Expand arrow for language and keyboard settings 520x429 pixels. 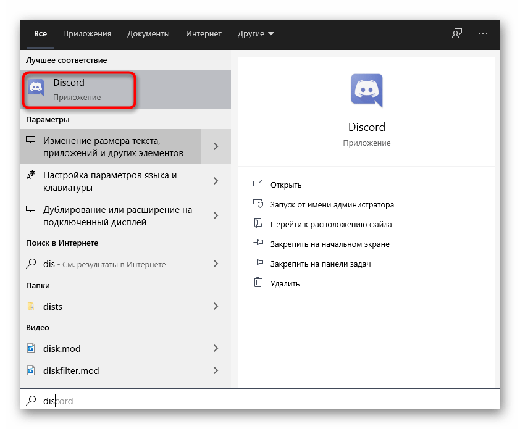pyautogui.click(x=216, y=181)
